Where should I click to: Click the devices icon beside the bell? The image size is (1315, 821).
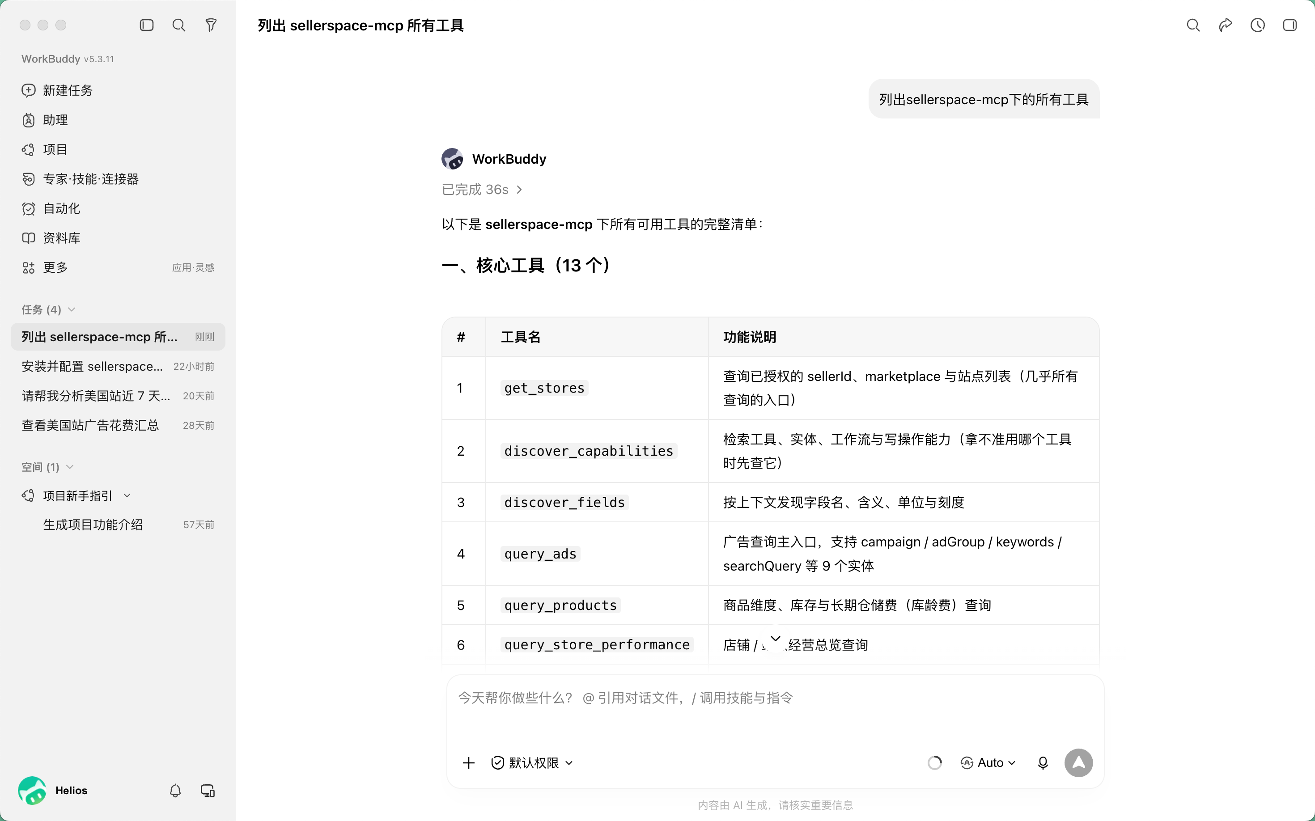[208, 791]
